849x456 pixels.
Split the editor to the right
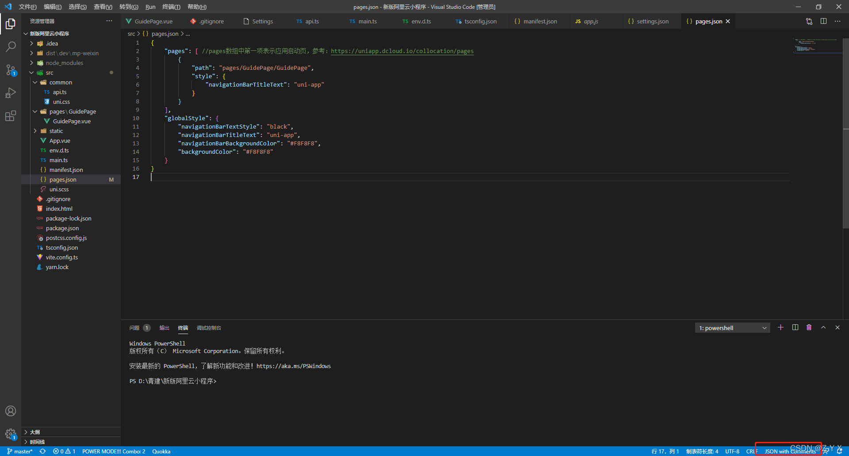tap(823, 21)
